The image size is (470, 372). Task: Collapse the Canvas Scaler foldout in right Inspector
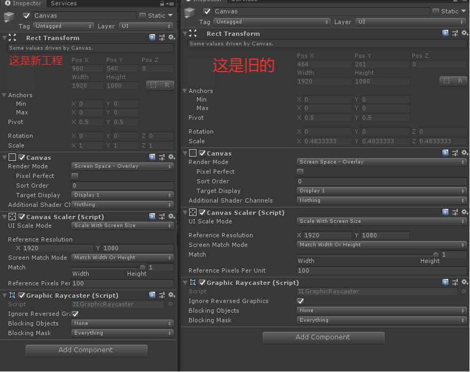(185, 212)
